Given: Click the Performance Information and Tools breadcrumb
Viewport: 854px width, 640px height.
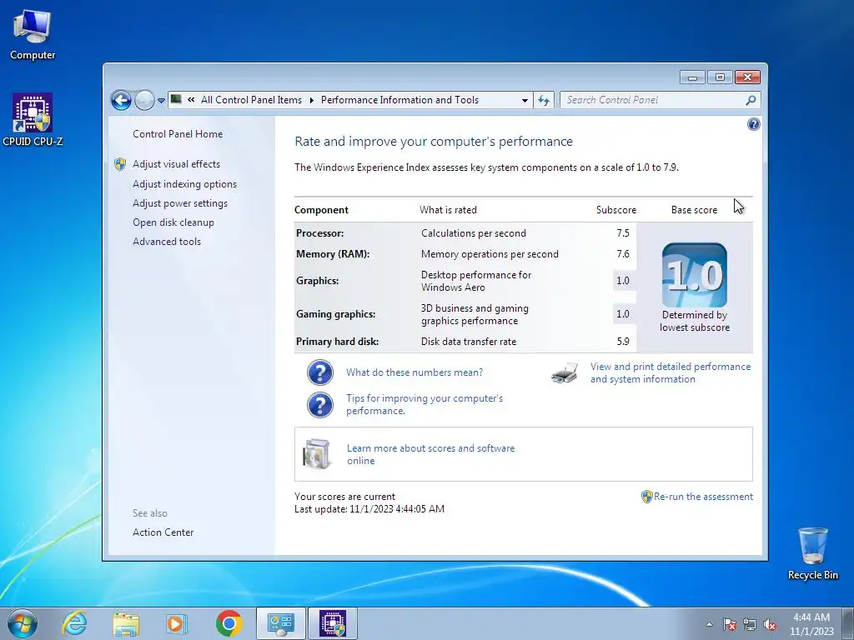Looking at the screenshot, I should click(x=399, y=100).
